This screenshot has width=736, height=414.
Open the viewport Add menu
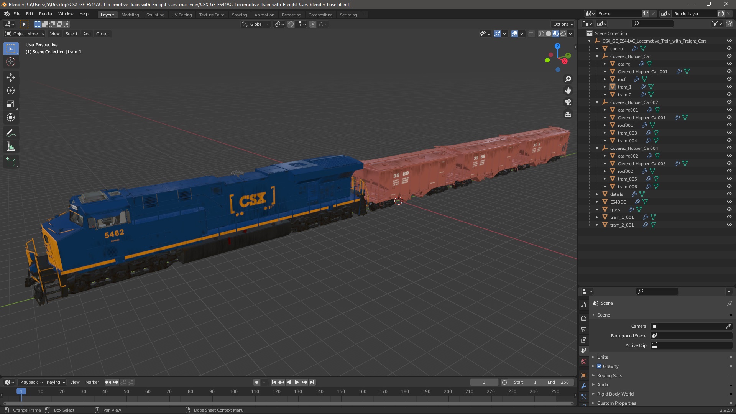pyautogui.click(x=87, y=34)
